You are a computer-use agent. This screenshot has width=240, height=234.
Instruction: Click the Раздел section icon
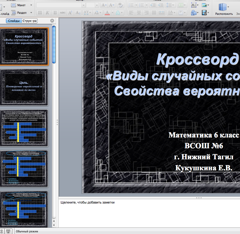click(14, 13)
